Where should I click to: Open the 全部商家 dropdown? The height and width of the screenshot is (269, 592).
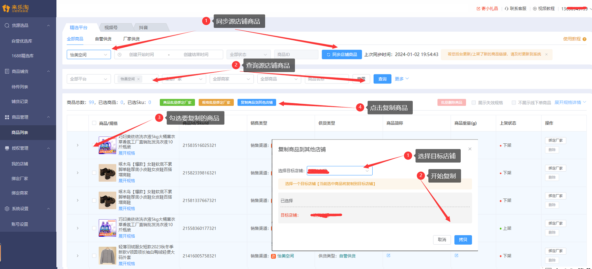(232, 79)
